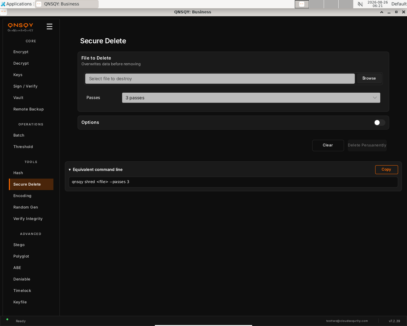
Task: Click the window menu icon in title bar
Action: tap(3, 12)
